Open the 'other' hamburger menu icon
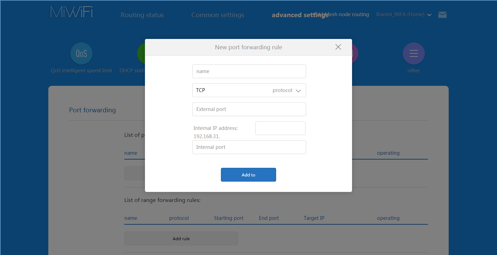497x255 pixels. pos(413,53)
